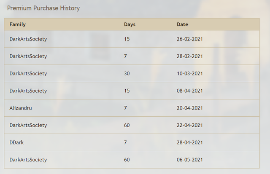Click the 60 days value for 22-04-2021
This screenshot has width=270, height=174.
127,125
